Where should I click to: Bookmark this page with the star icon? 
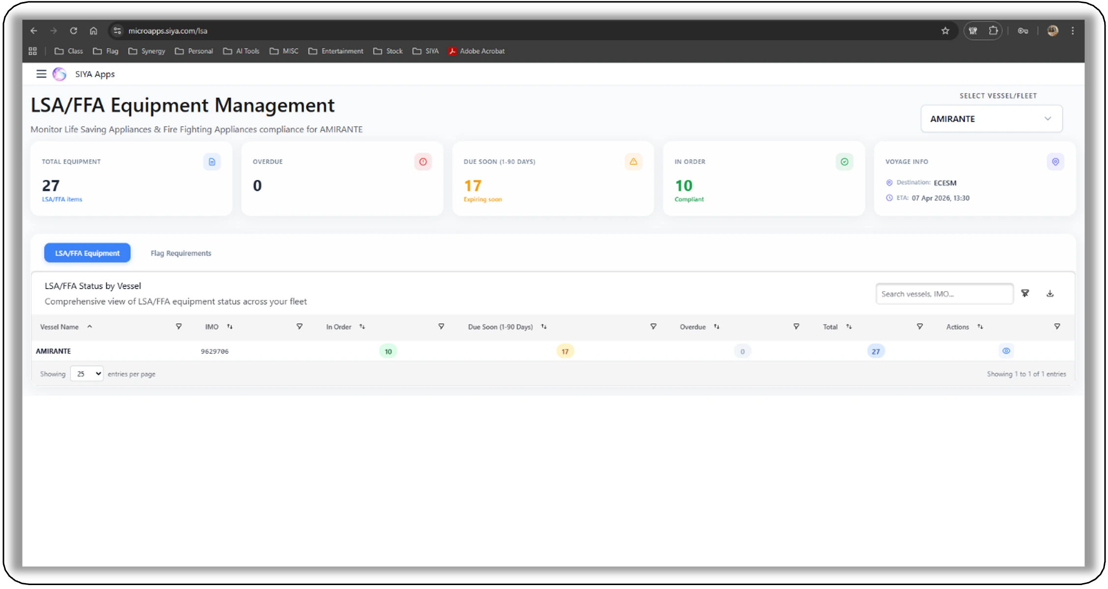click(945, 31)
